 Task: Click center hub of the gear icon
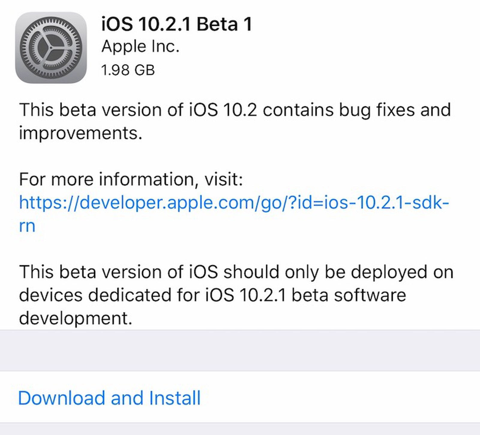click(x=50, y=48)
